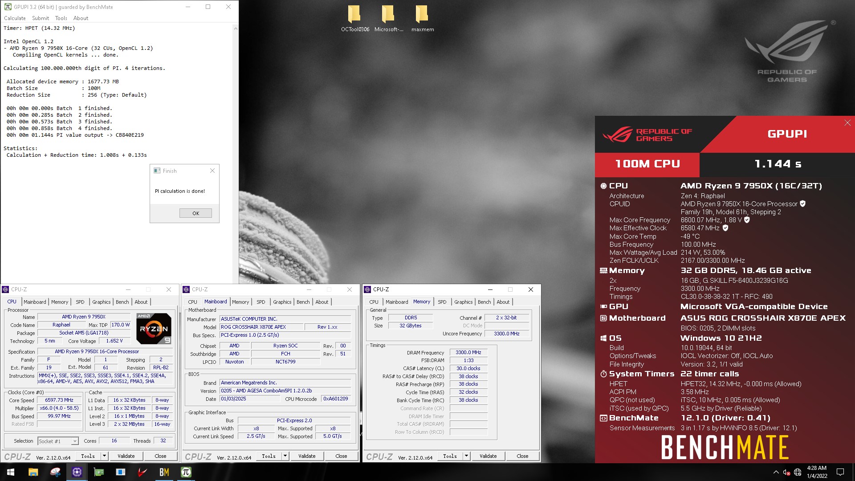Expand Tools dropdown arrow in middle CPU-Z
Screen dimensions: 855x481
[x=285, y=456]
